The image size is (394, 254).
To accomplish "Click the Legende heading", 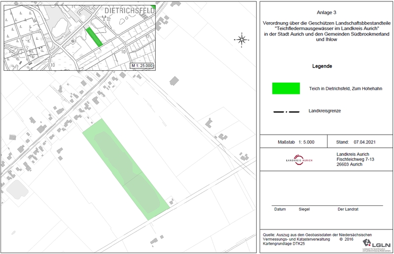I will tap(322, 66).
